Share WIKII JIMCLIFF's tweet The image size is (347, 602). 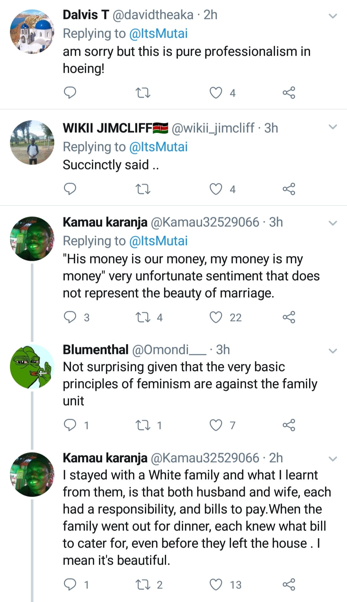tap(289, 189)
